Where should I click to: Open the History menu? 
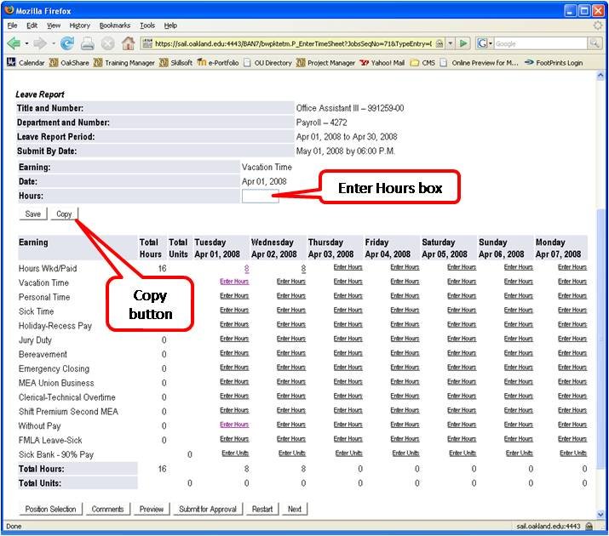tap(79, 26)
